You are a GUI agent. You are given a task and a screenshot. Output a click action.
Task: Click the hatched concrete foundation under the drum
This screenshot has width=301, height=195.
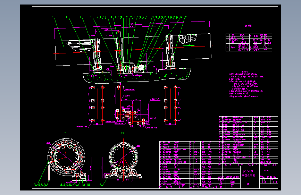pyautogui.click(x=137, y=76)
